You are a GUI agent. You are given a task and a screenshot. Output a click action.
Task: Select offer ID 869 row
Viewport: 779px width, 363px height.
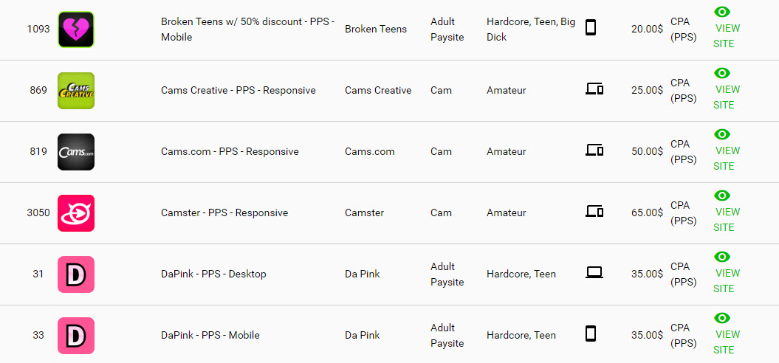coord(390,91)
